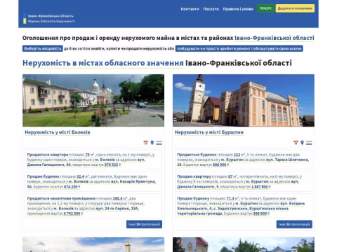
Task: Click the green ПОШУК button
Action: 265,8
